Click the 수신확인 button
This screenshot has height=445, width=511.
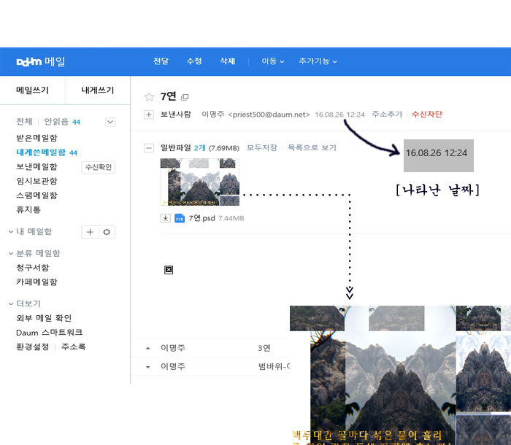point(98,167)
